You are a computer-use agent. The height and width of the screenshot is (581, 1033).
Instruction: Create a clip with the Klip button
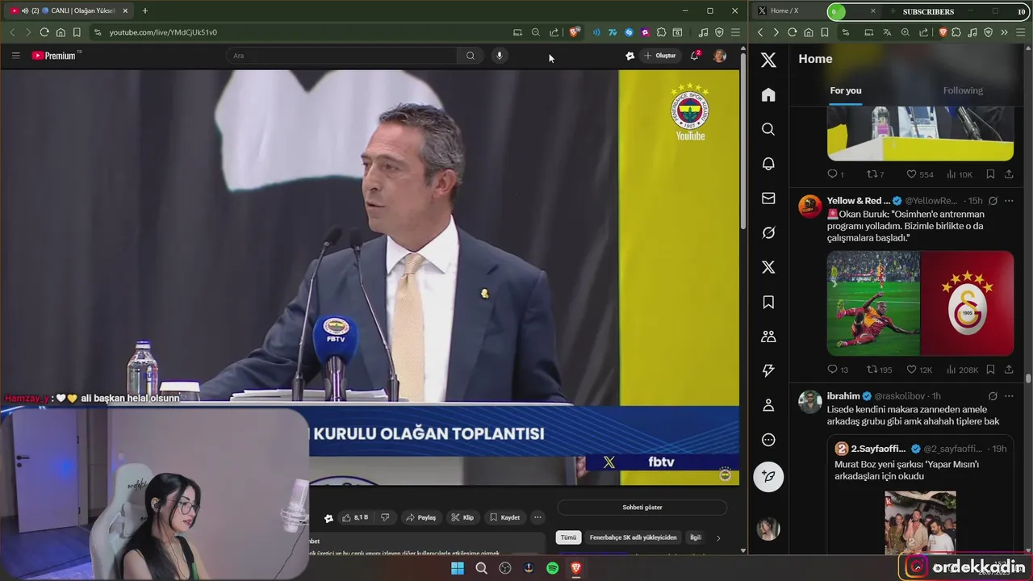(x=462, y=517)
